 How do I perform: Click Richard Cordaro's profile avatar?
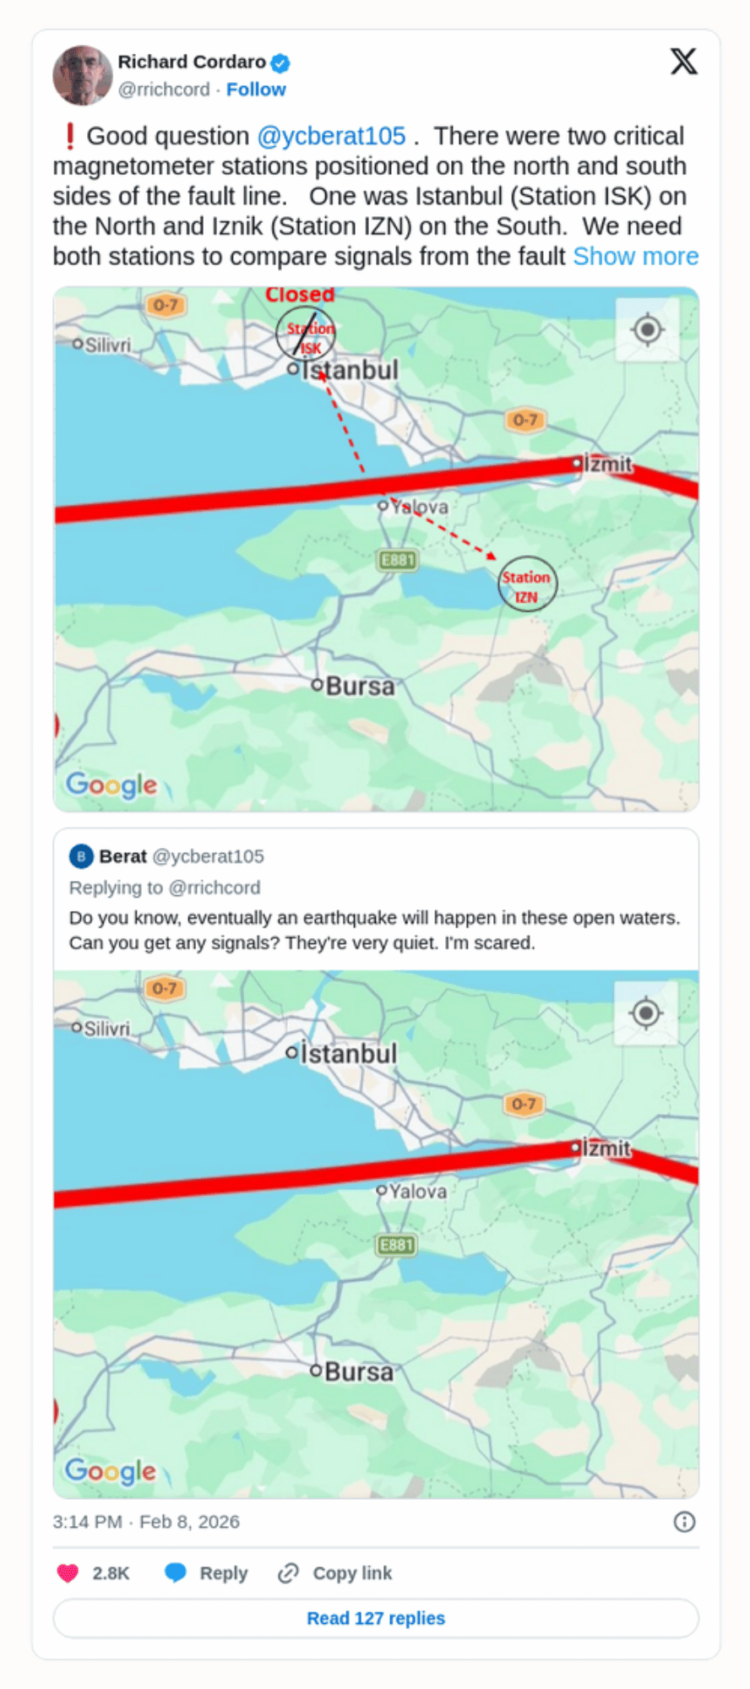pos(83,75)
